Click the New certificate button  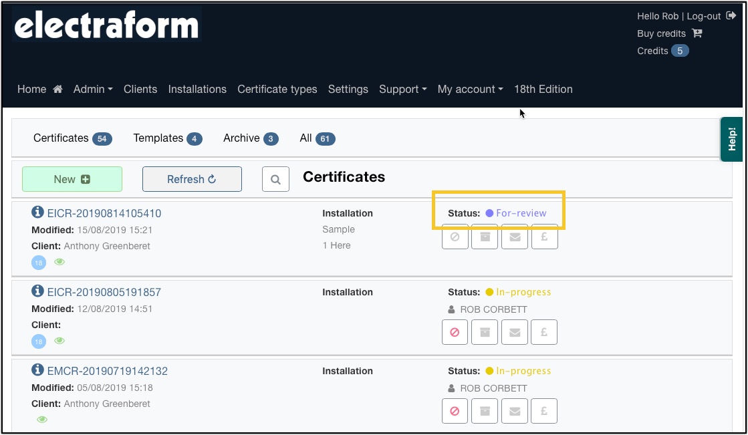[72, 179]
